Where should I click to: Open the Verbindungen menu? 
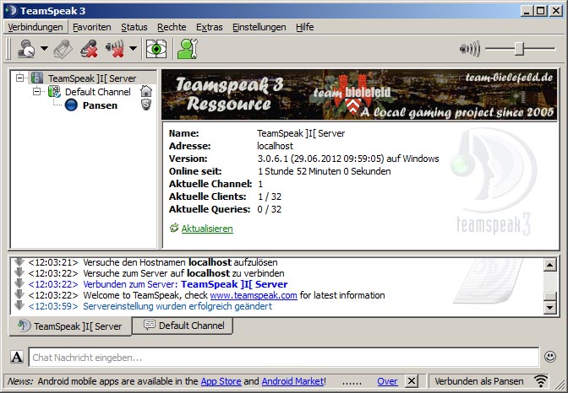click(35, 27)
